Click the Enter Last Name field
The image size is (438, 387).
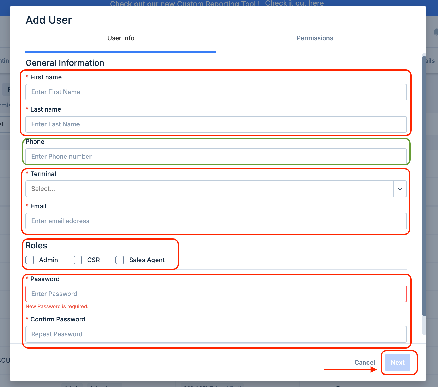click(216, 124)
